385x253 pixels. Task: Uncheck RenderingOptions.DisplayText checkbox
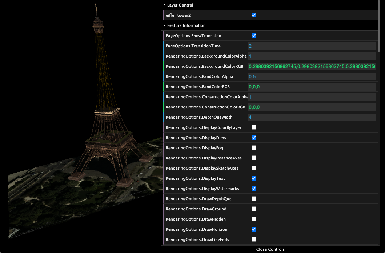click(254, 178)
